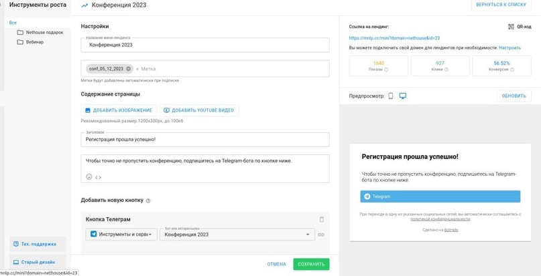
Task: Select the Nethouse подарок folder
Action: click(44, 32)
